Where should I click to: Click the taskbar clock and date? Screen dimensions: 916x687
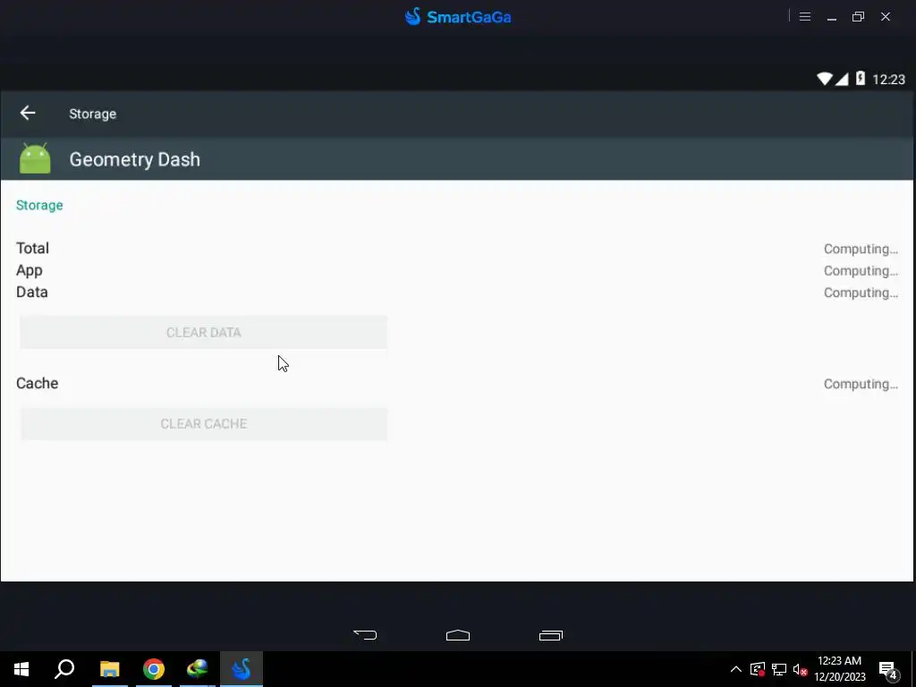click(839, 669)
